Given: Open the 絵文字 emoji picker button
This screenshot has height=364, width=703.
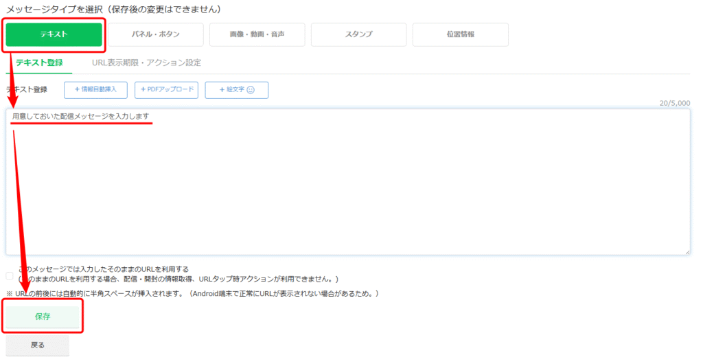Looking at the screenshot, I should [237, 90].
